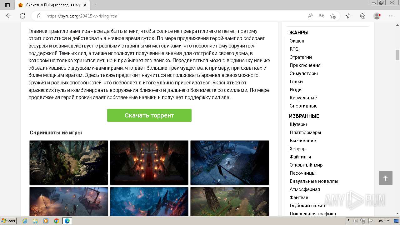This screenshot has width=400, height=225.
Task: Open the Favorites list
Action: (349, 16)
